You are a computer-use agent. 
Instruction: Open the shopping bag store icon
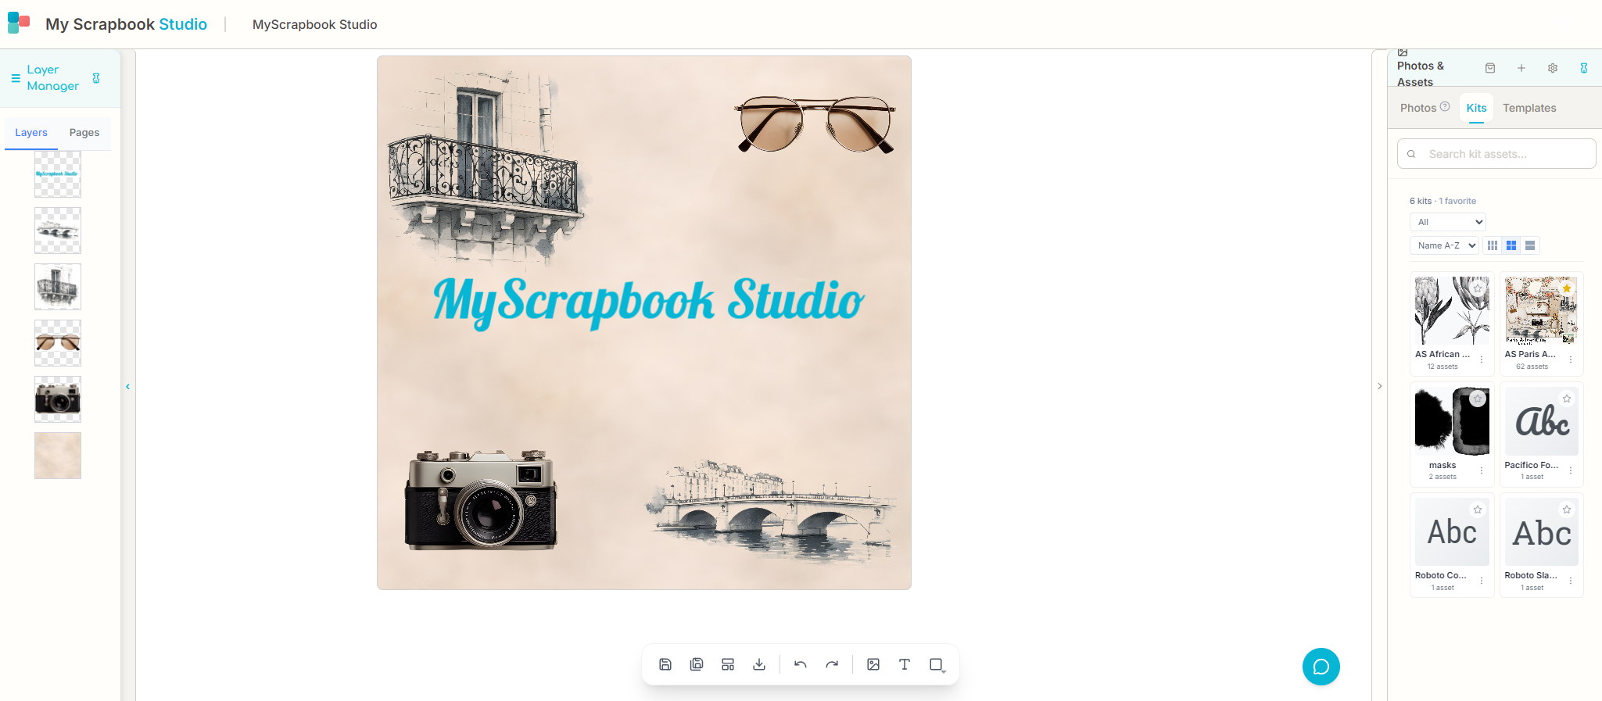coord(1490,68)
